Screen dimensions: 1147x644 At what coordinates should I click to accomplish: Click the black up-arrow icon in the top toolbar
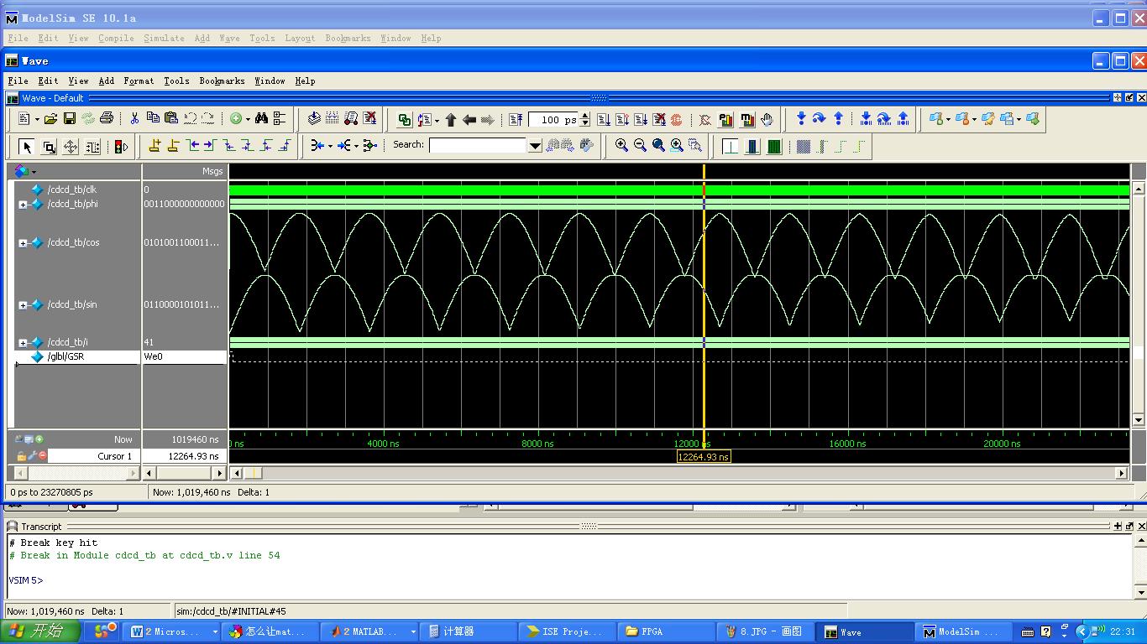click(451, 120)
